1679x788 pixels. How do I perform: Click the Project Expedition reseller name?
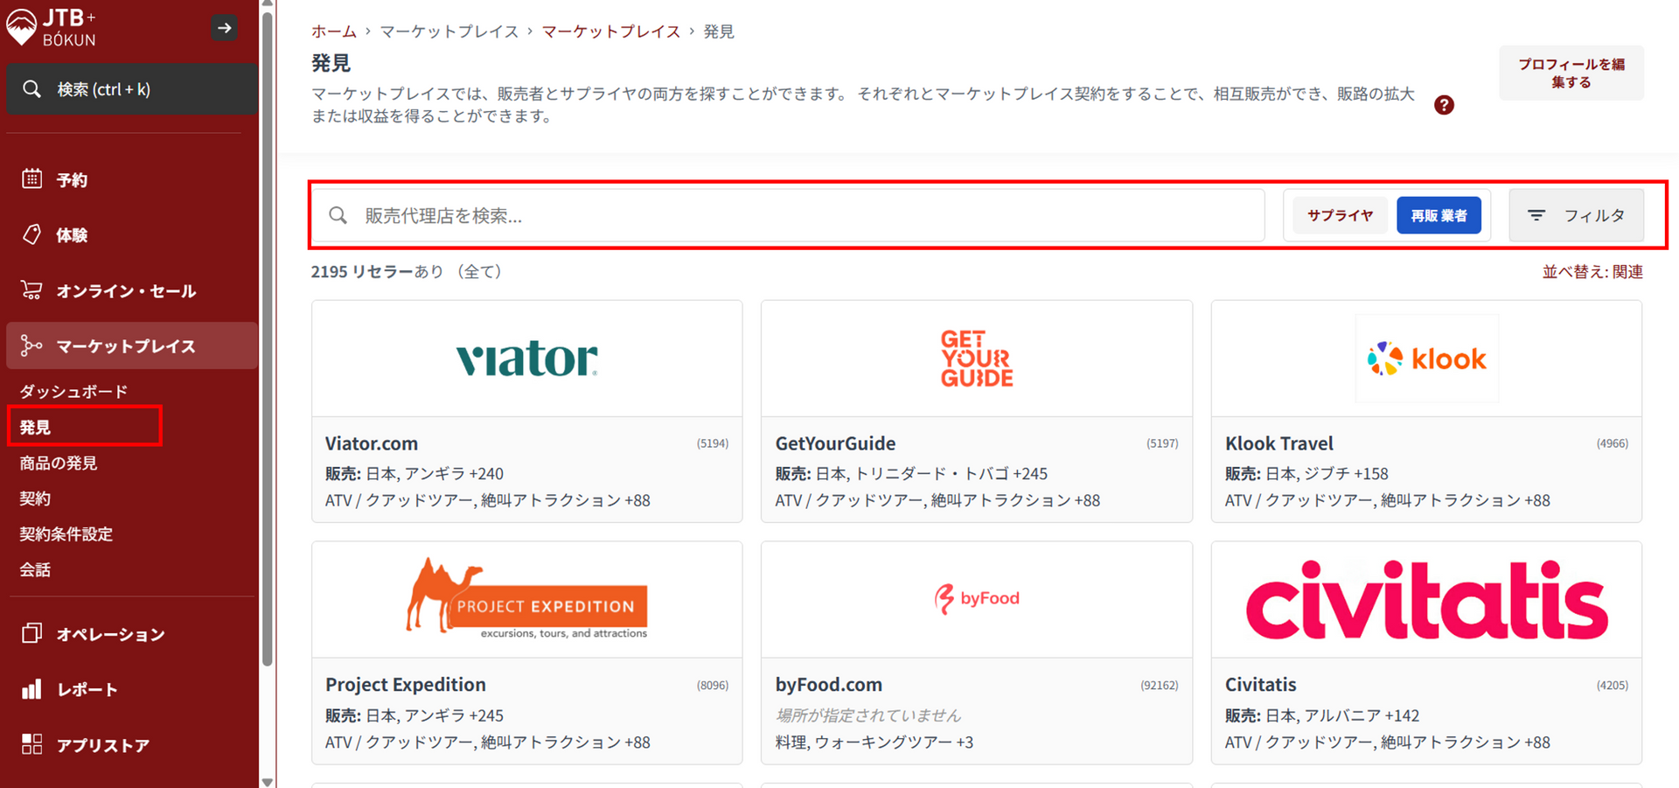tap(406, 685)
